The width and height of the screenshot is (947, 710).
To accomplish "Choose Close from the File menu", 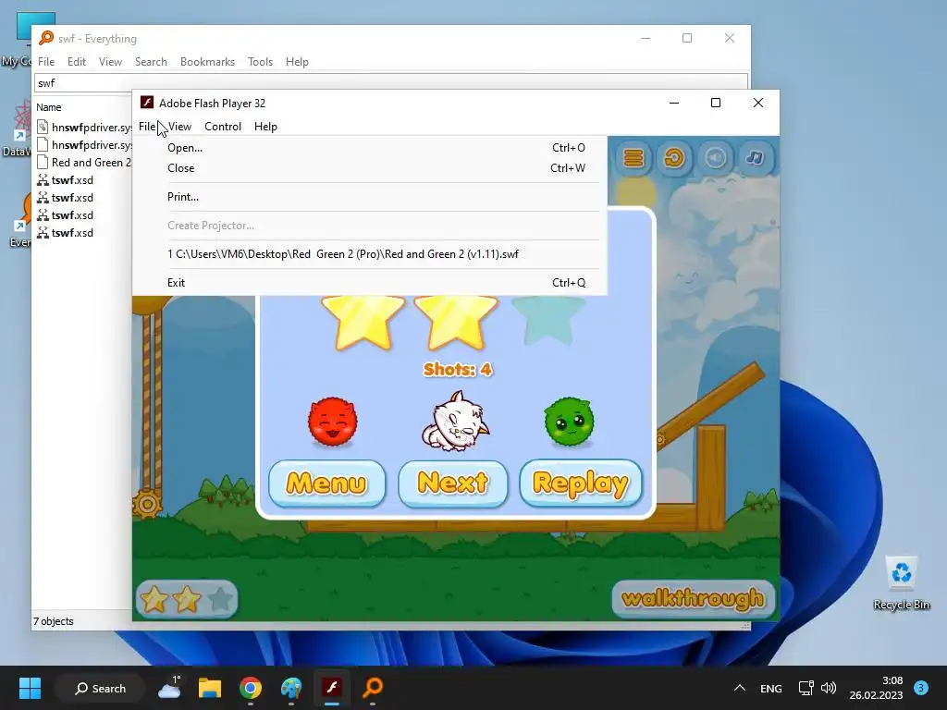I will 370,168.
